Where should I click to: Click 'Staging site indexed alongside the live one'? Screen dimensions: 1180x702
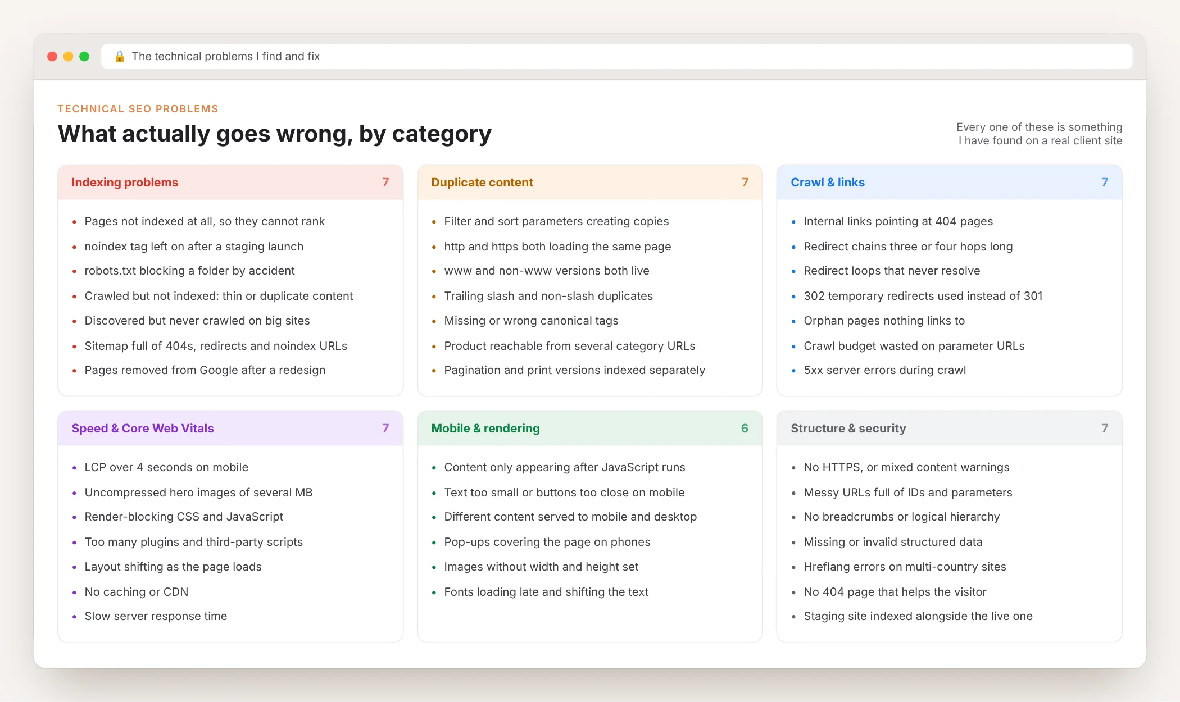(x=918, y=616)
